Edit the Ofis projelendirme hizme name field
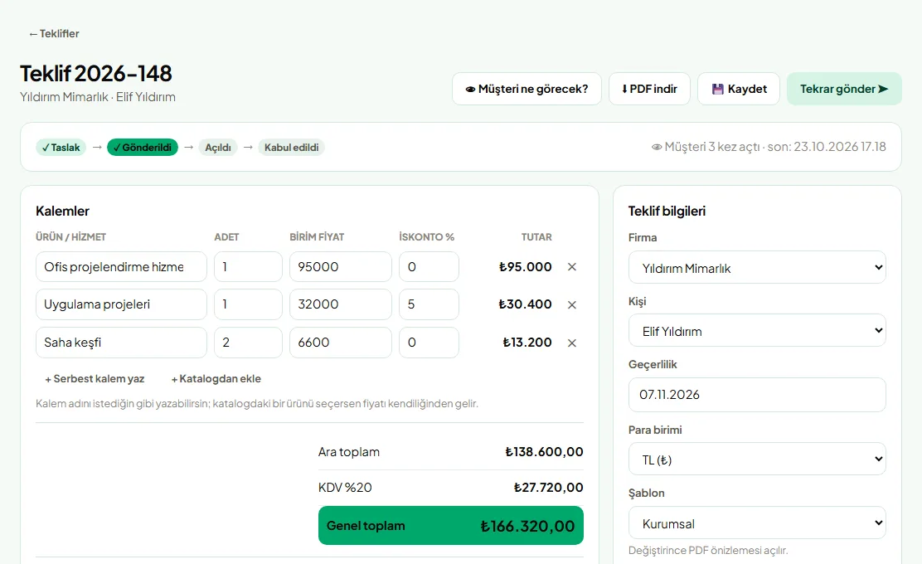Screen dimensions: 922x564 click(x=121, y=267)
